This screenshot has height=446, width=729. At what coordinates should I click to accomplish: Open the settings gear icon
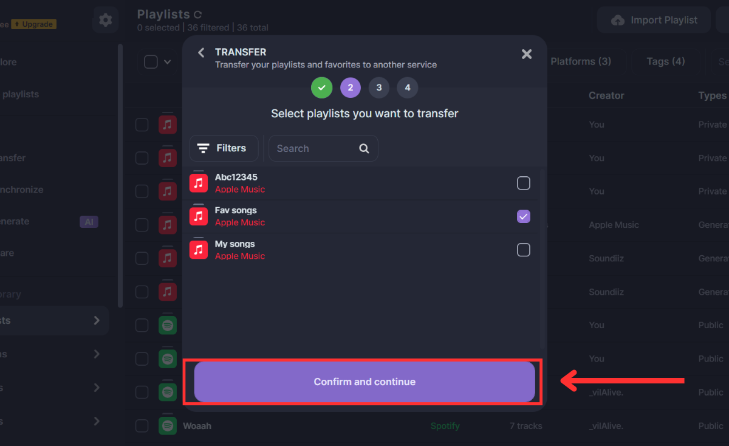pyautogui.click(x=105, y=20)
